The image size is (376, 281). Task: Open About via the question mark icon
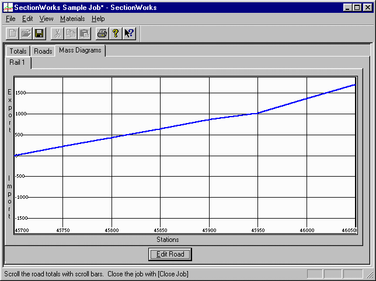click(x=116, y=34)
